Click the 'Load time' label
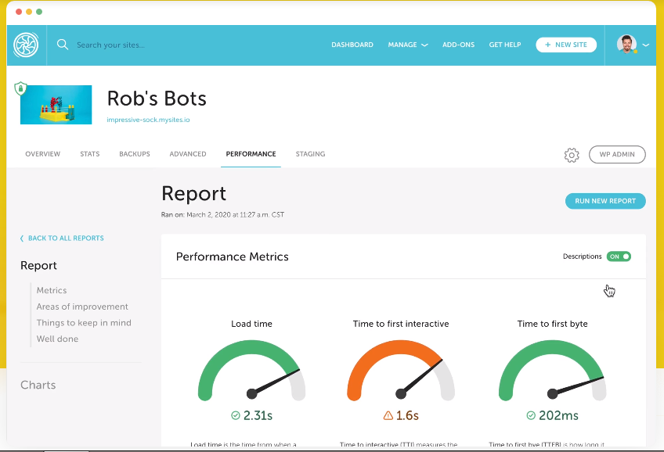Screen dimensions: 664x452 click(x=251, y=324)
